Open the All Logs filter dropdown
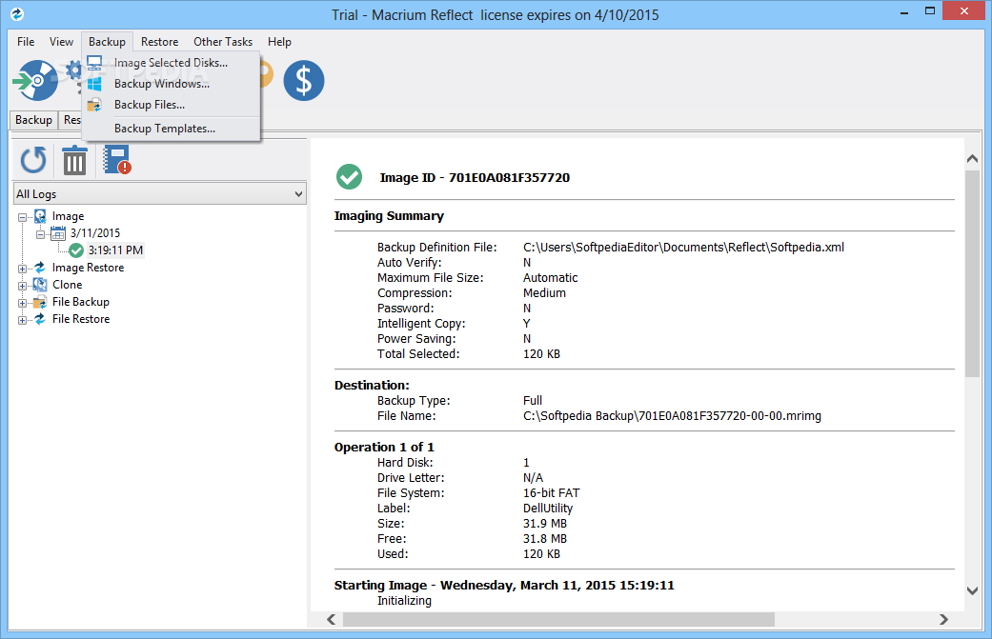This screenshot has height=639, width=992. point(159,194)
